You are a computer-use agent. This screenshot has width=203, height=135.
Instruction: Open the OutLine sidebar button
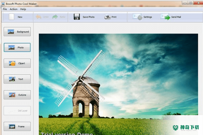coord(17,95)
